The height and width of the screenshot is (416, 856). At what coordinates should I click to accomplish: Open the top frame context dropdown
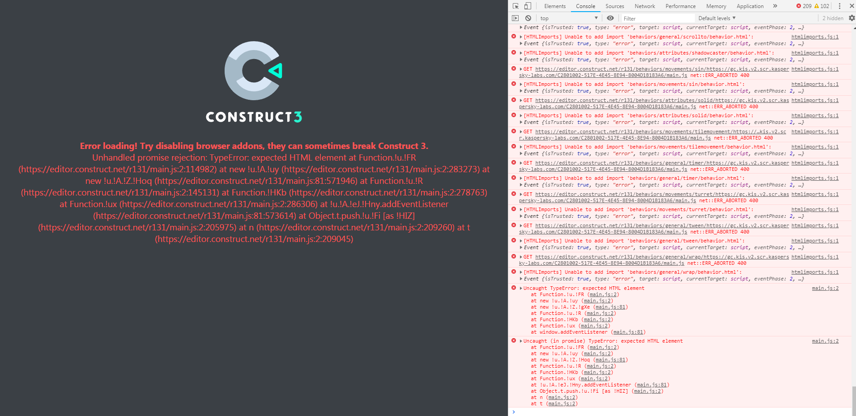[x=568, y=18]
